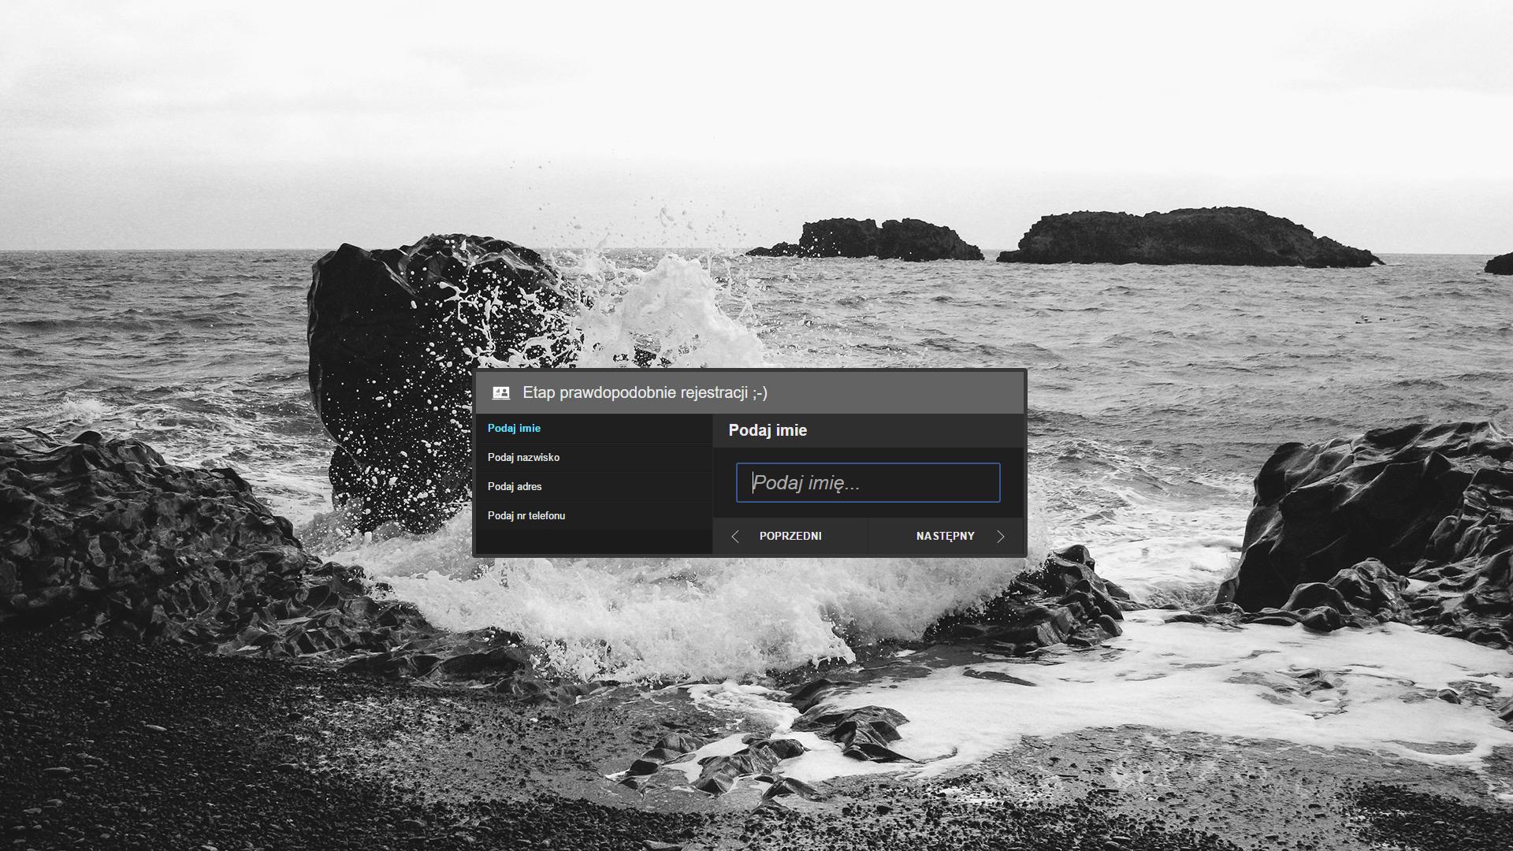1513x851 pixels.
Task: Focus the 'Podaj imię...' text field
Action: (868, 483)
